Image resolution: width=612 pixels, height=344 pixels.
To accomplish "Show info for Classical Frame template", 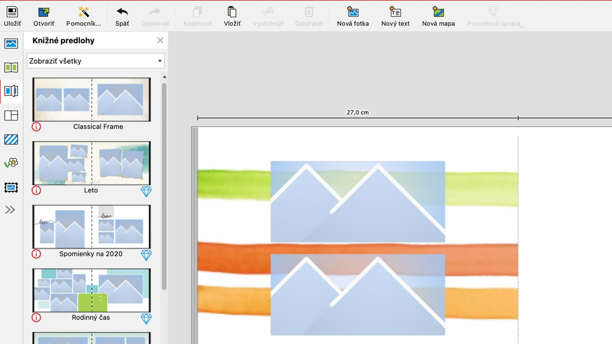I will point(36,127).
